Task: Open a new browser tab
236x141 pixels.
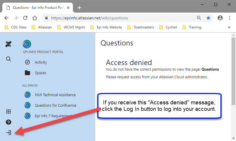Action: [79, 8]
